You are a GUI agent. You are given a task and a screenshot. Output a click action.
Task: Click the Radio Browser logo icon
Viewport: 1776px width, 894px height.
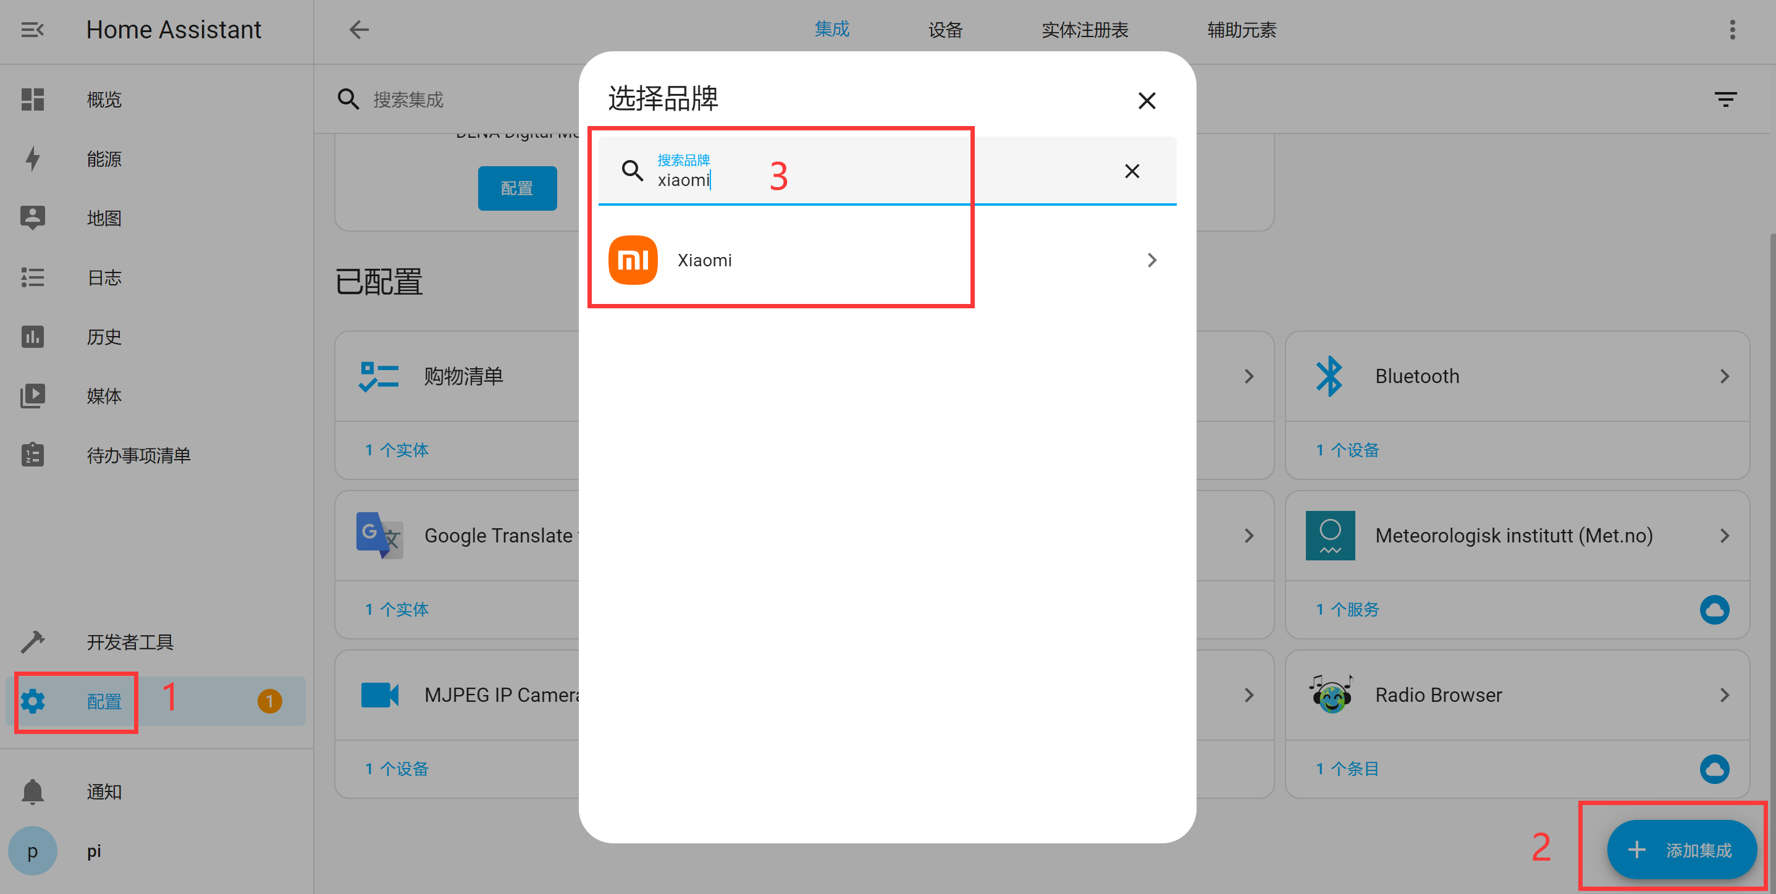(1331, 695)
